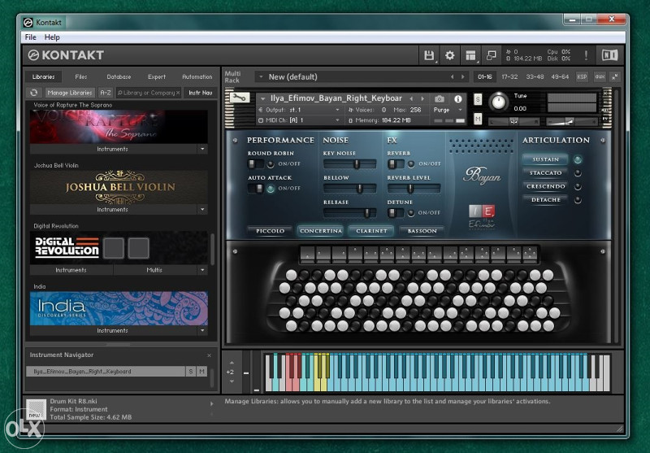
Task: Open the Help menu
Action: tap(52, 37)
